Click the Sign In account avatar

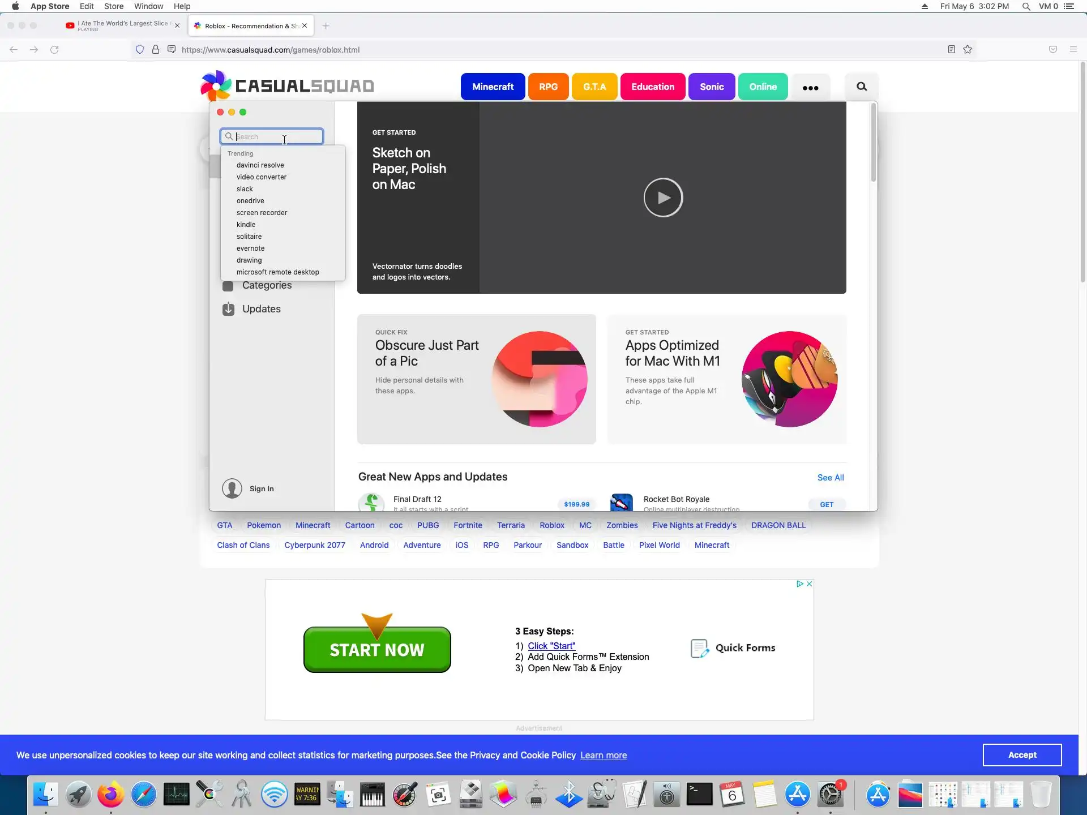click(x=232, y=488)
